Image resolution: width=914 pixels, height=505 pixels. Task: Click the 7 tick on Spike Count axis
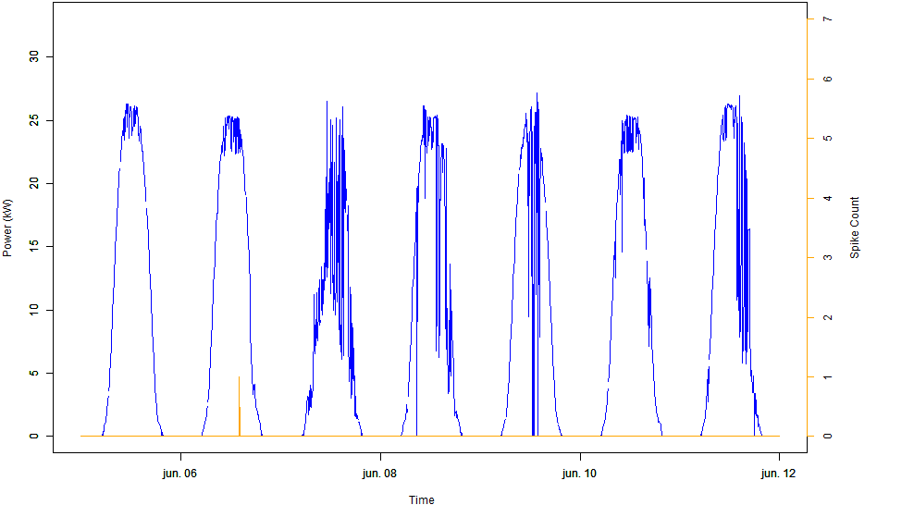pos(828,19)
